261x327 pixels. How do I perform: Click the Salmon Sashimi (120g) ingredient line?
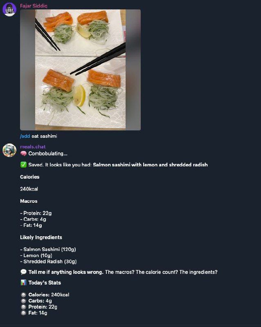click(x=48, y=249)
